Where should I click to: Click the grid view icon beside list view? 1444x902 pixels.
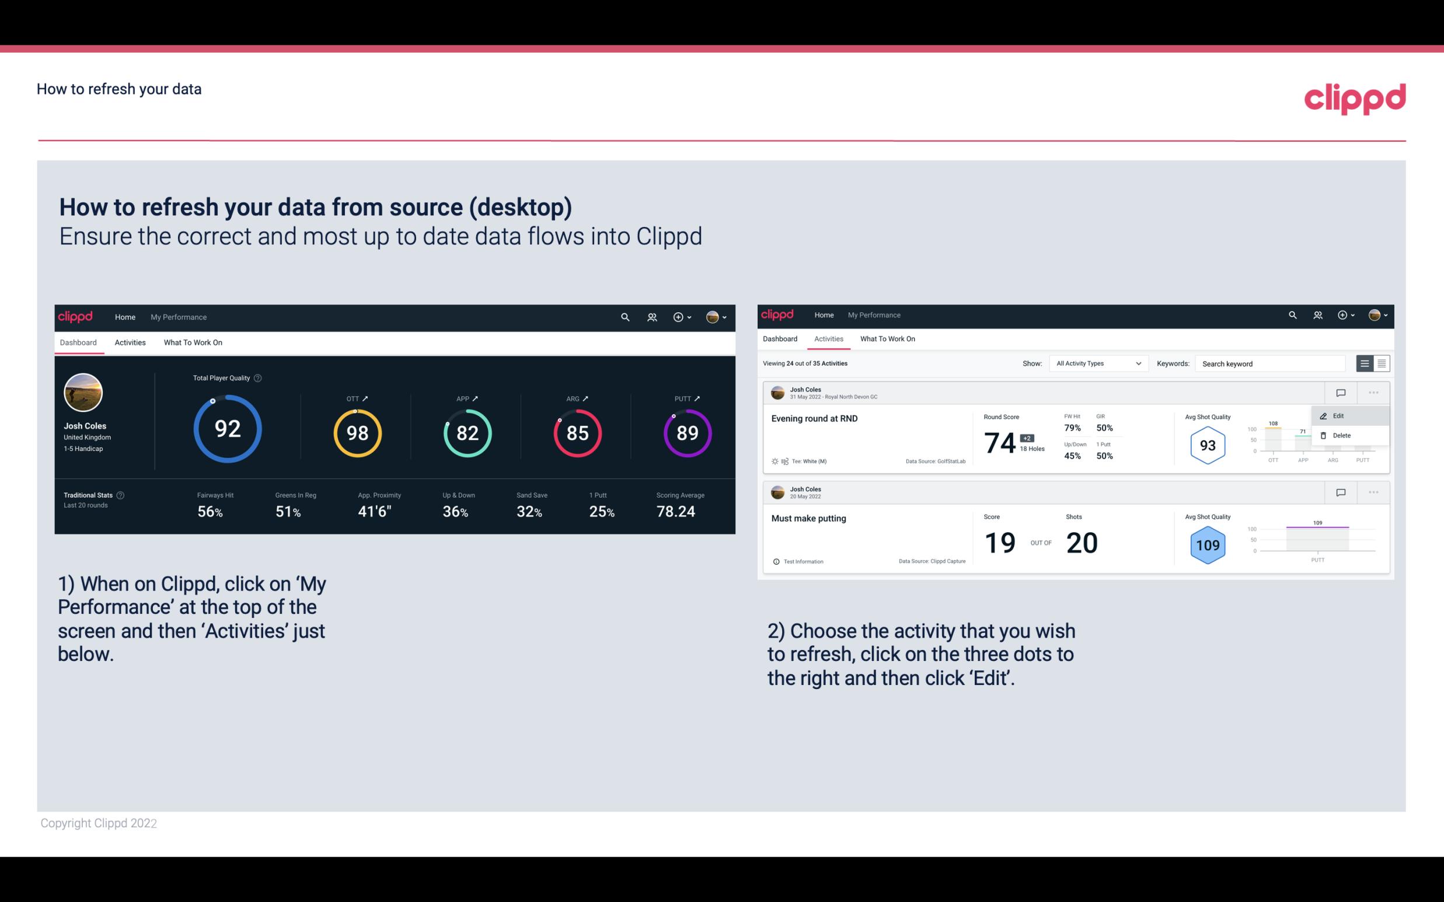coord(1380,363)
